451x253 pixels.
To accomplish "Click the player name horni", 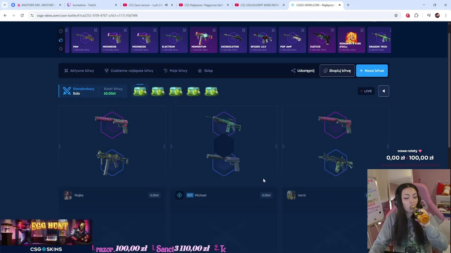I will point(302,195).
